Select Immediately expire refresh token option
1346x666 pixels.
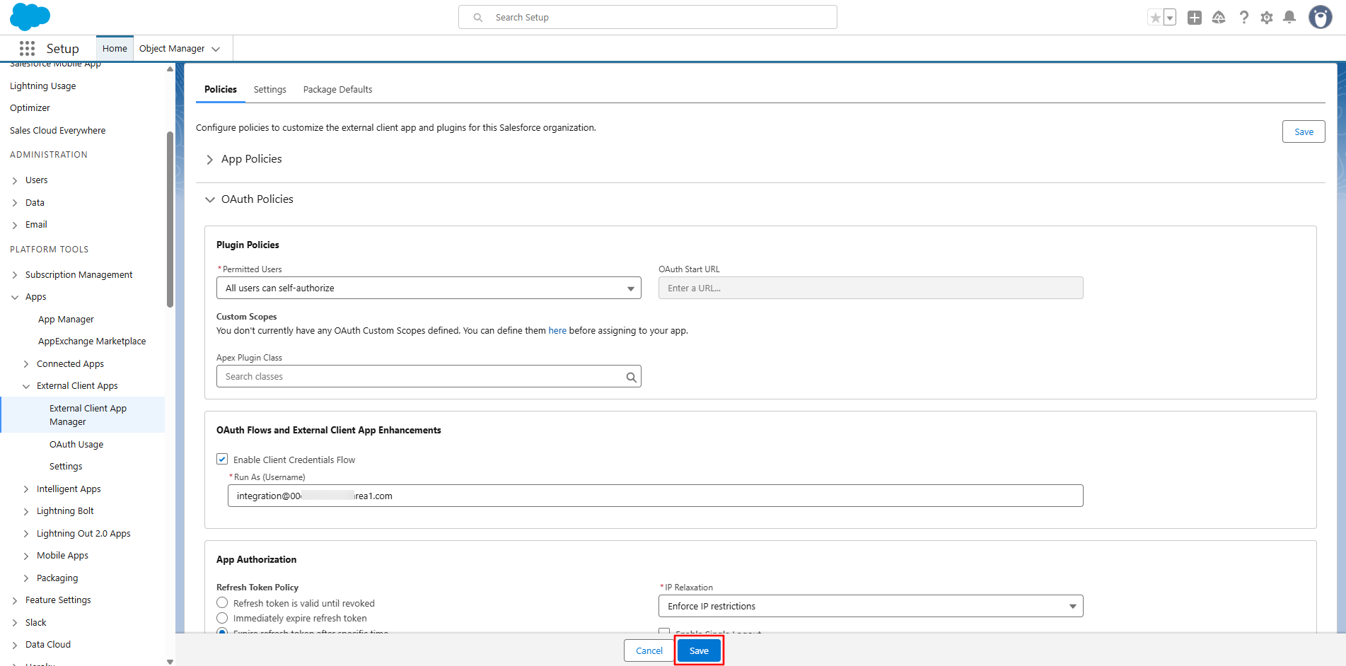[222, 618]
